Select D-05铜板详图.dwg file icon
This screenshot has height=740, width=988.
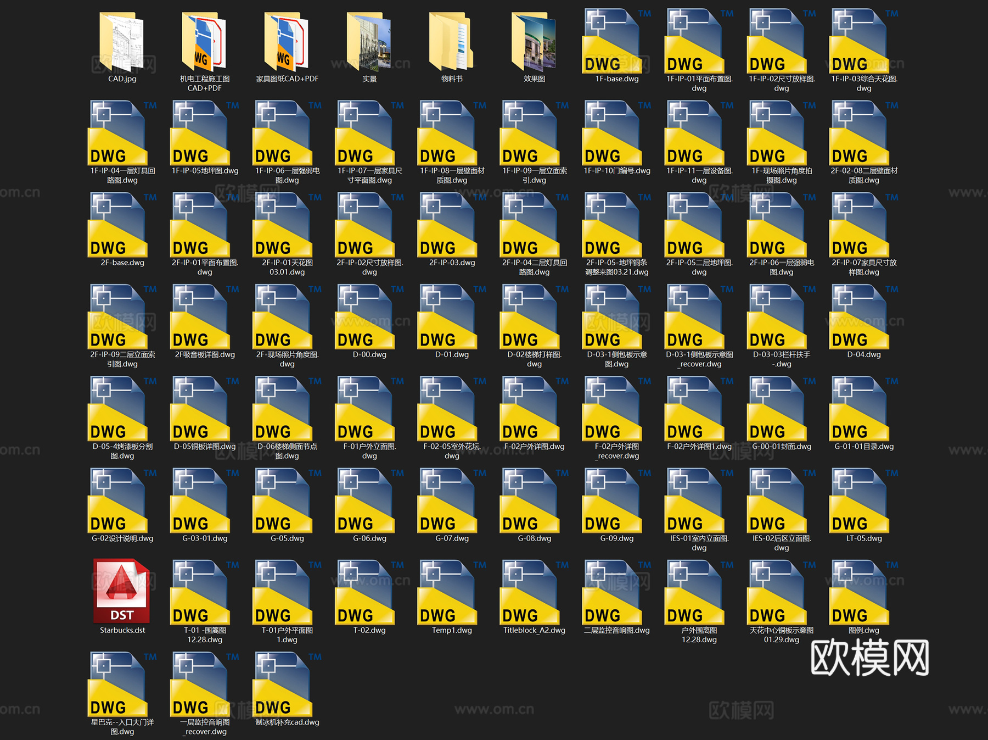(x=200, y=408)
